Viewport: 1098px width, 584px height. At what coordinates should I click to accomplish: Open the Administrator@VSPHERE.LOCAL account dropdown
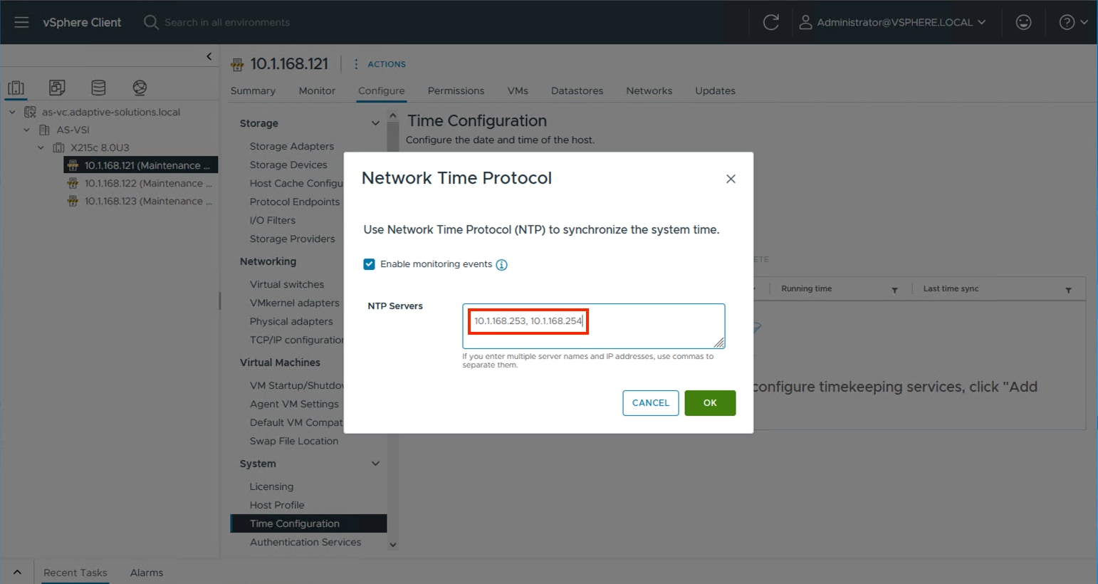point(894,22)
